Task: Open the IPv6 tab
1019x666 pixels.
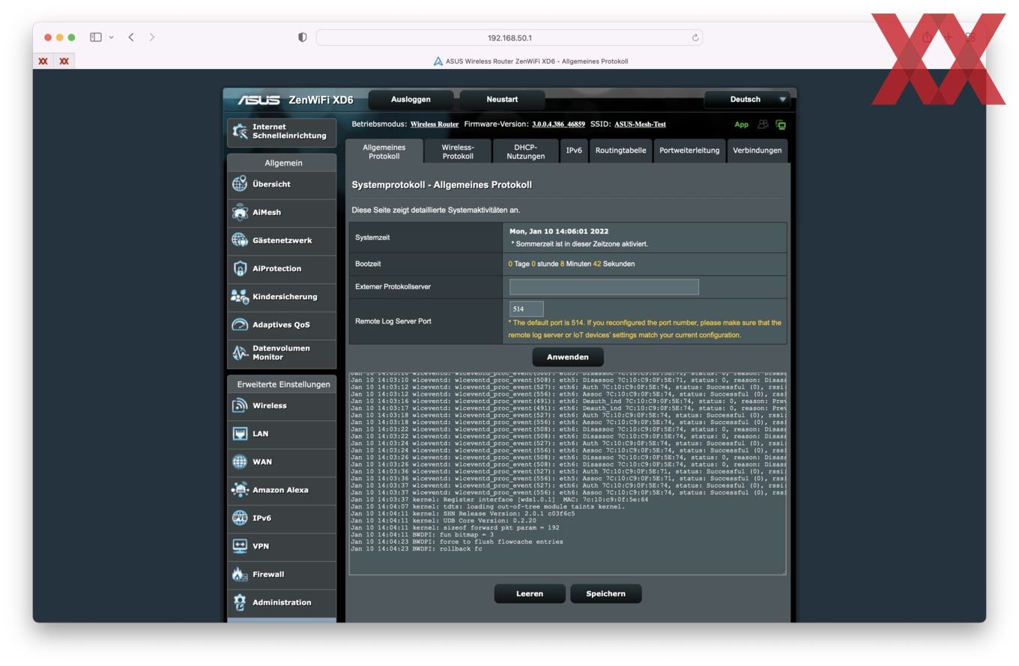Action: [x=574, y=151]
